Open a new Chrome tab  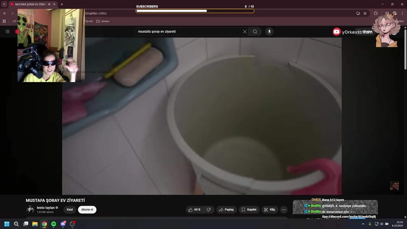62,4
